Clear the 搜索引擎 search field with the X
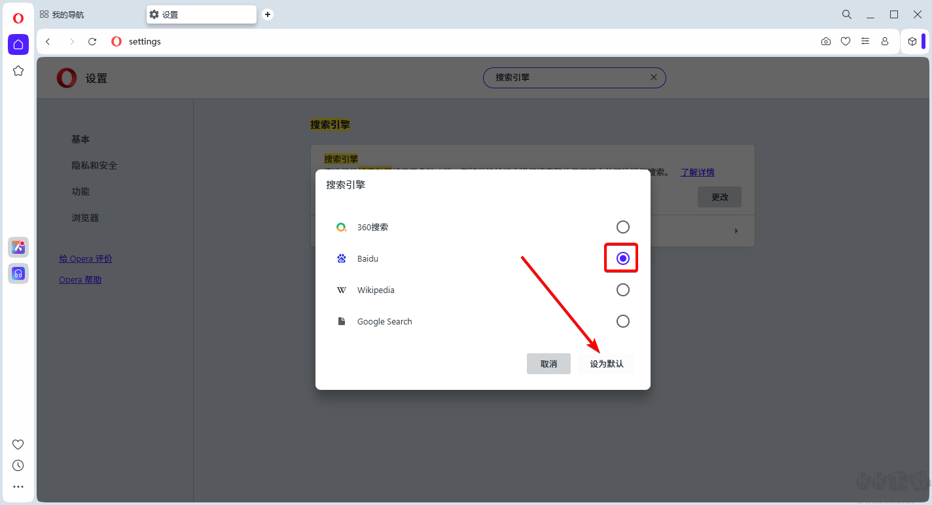The image size is (932, 505). (x=653, y=77)
